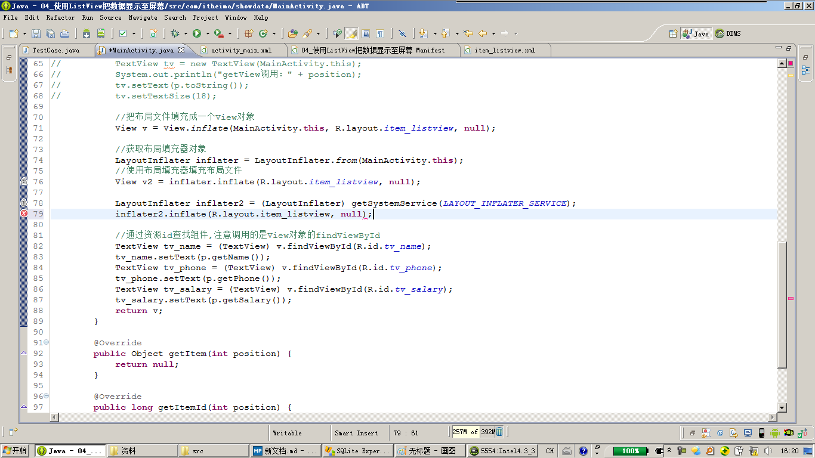
Task: Expand the New Java Class dropdown arrow
Action: [x=274, y=34]
